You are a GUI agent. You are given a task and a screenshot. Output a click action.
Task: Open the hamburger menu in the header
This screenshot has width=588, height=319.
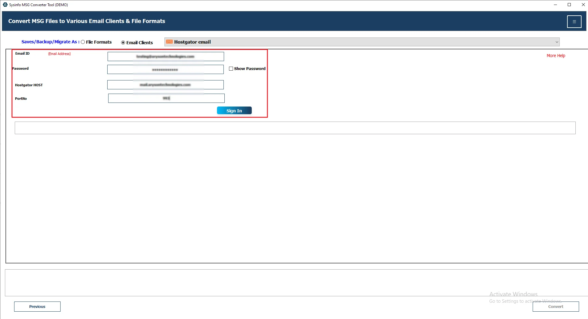[574, 21]
